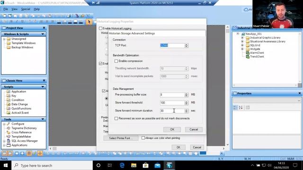Activate the selection arrow pointer tool
This screenshot has height=170, width=303.
pyautogui.click(x=89, y=22)
